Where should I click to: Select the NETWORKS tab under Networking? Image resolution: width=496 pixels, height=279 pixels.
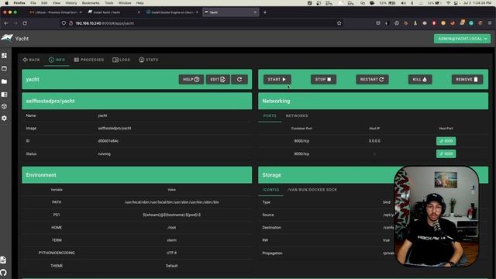tap(297, 115)
